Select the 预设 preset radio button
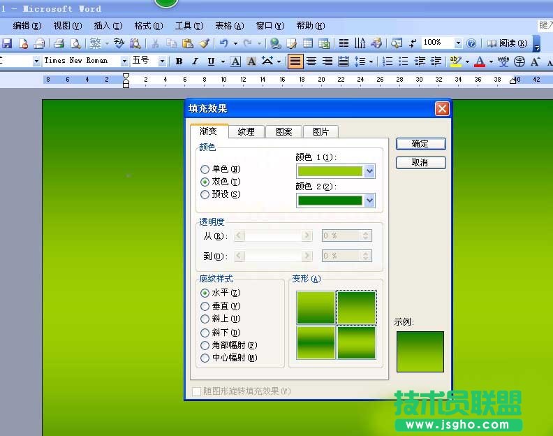The width and height of the screenshot is (553, 436). coord(205,194)
